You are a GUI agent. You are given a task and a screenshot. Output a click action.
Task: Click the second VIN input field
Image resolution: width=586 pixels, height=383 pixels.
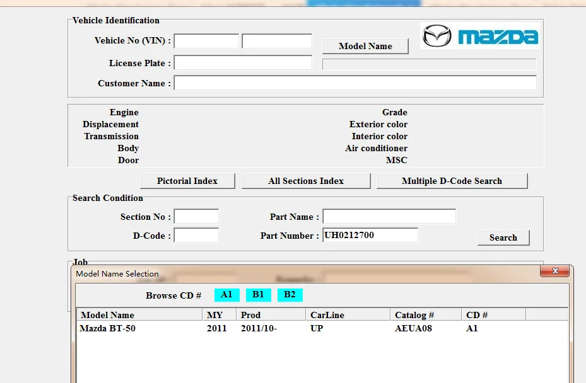point(277,42)
